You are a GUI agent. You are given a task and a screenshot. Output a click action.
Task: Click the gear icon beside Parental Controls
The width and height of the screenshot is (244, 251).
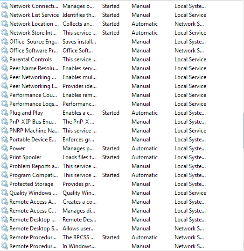click(5, 59)
